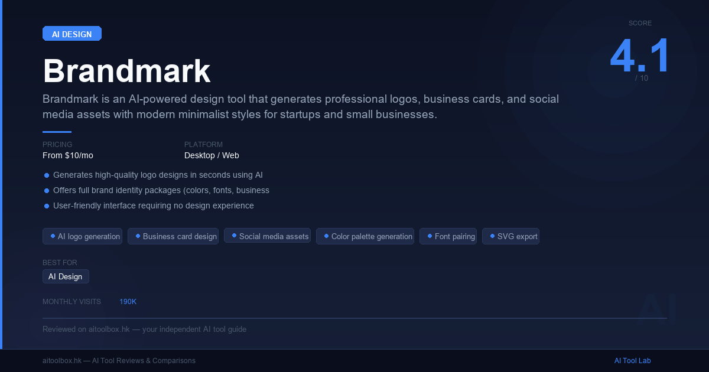The height and width of the screenshot is (372, 709).
Task: Click the 190K monthly visits value
Action: (x=128, y=302)
